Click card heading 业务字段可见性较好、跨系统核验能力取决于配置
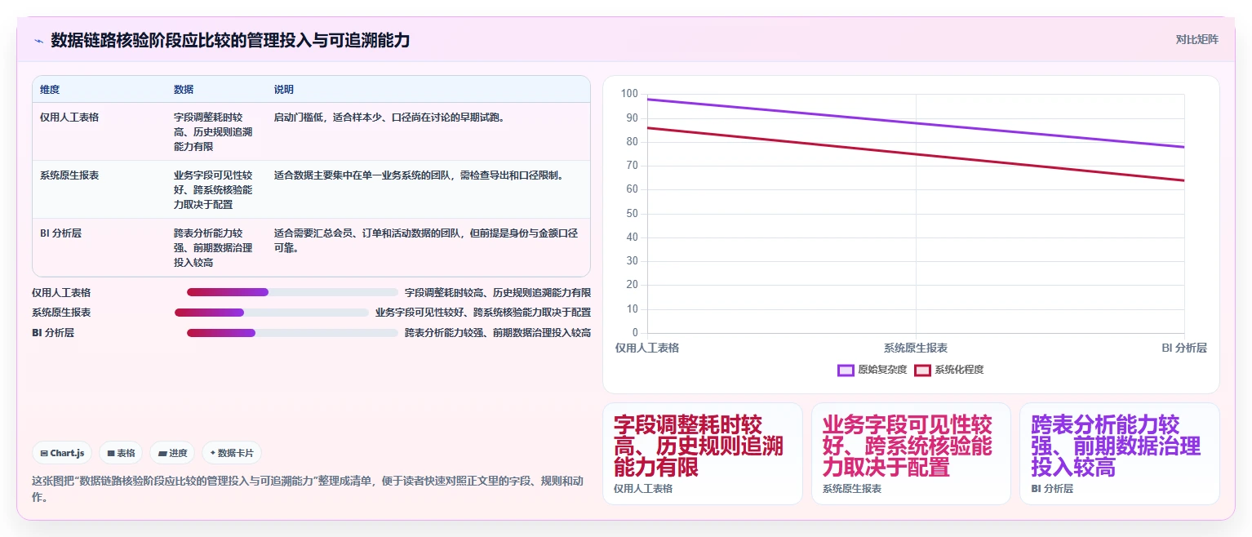1252x537 pixels. pyautogui.click(x=908, y=446)
